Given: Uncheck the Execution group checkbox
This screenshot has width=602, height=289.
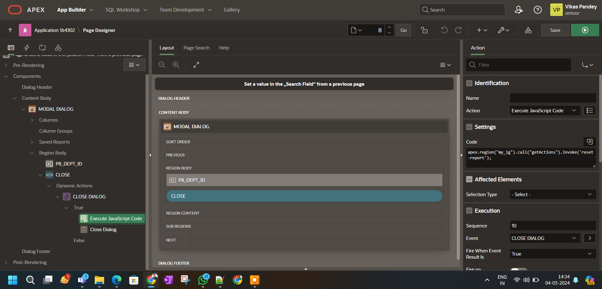Looking at the screenshot, I should [x=469, y=210].
